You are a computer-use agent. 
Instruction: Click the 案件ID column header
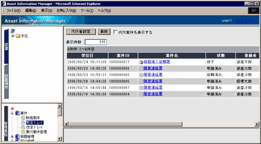123,56
